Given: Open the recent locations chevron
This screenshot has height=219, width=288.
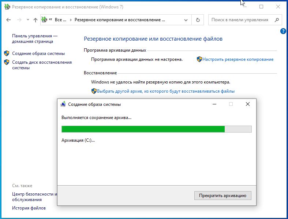Looking at the screenshot, I should pos(28,19).
